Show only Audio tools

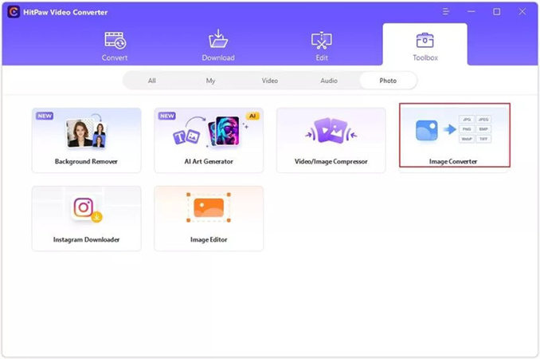coord(329,81)
